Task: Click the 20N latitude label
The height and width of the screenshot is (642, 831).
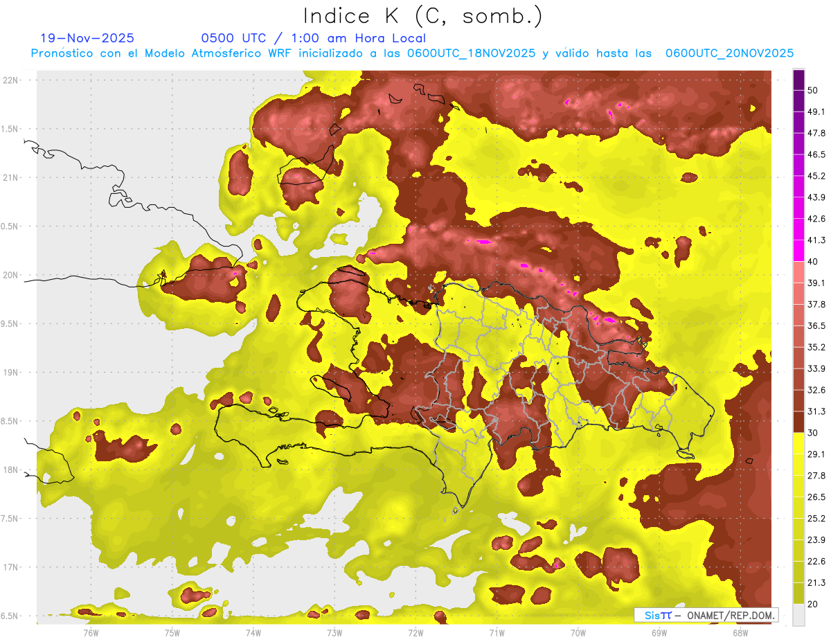Action: click(x=11, y=276)
